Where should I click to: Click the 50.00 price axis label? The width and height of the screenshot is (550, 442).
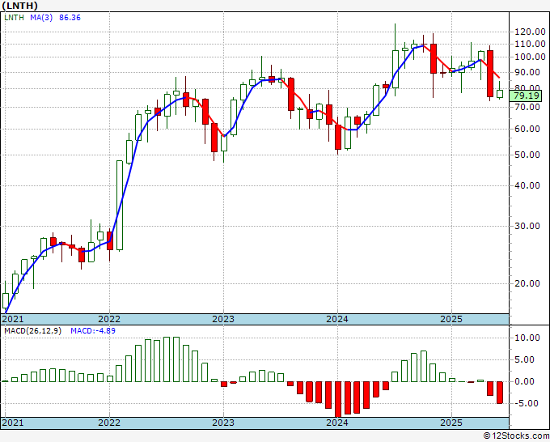tap(527, 155)
